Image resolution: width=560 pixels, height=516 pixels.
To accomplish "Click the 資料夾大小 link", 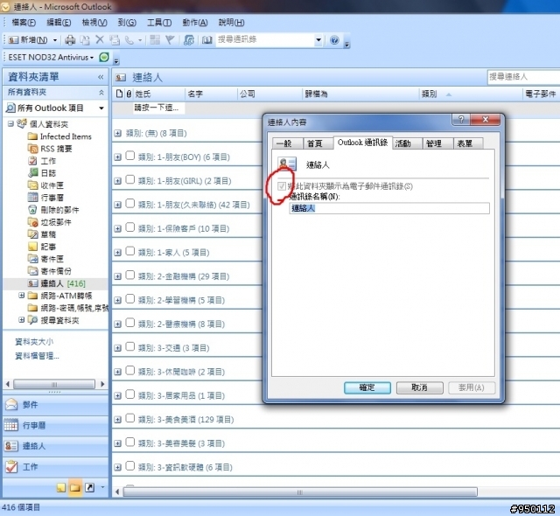I will pos(34,341).
